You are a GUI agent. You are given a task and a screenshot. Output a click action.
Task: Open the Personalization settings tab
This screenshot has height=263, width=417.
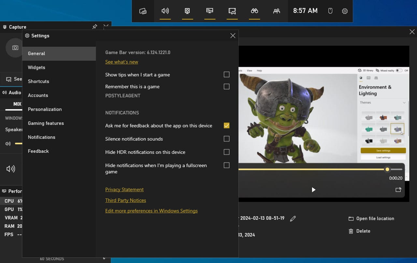pyautogui.click(x=59, y=110)
